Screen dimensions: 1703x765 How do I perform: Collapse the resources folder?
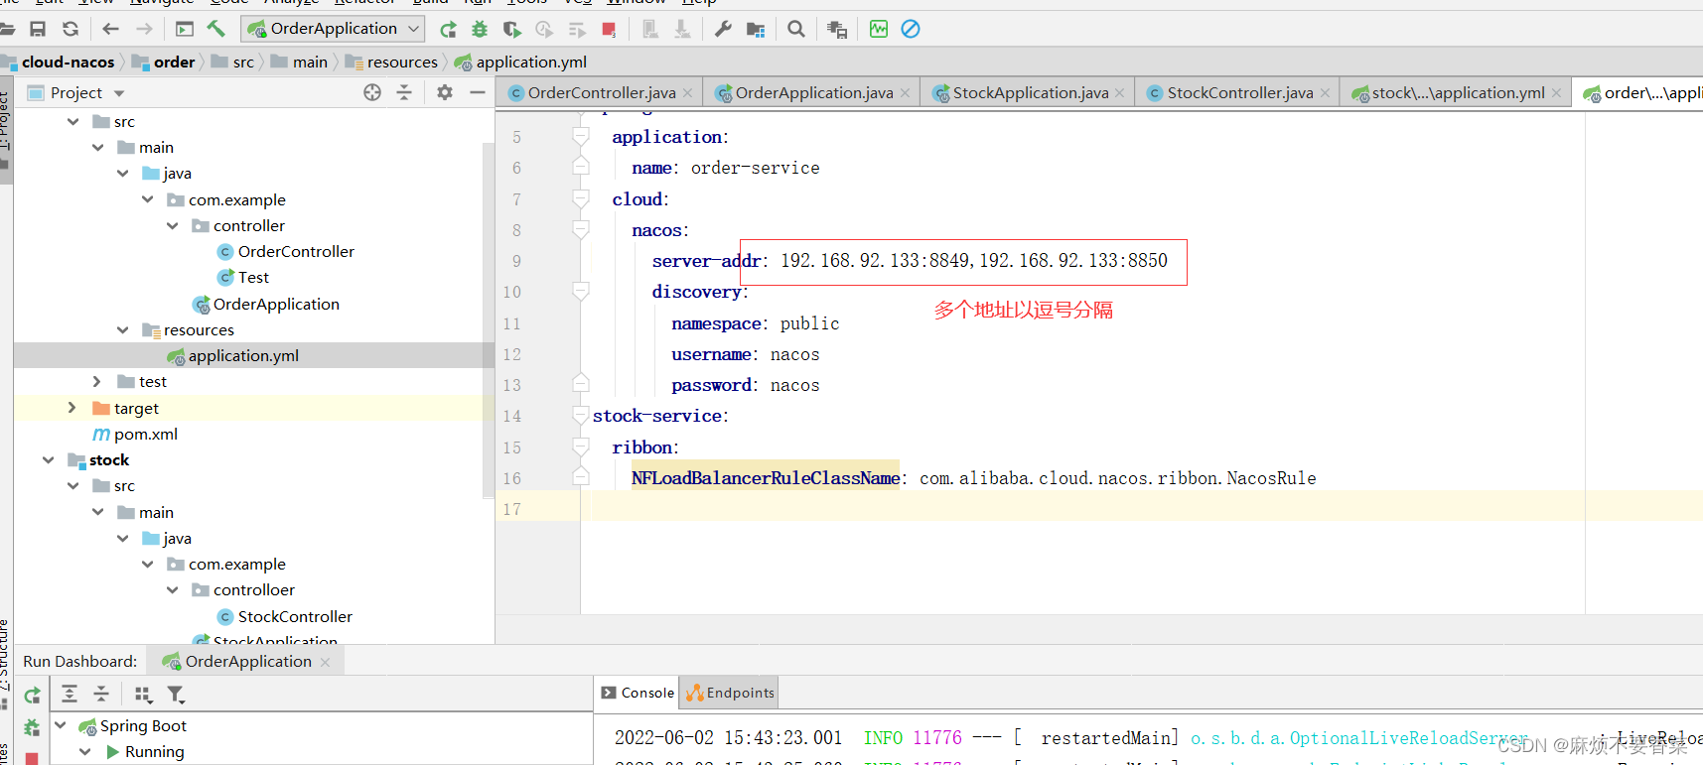122,329
